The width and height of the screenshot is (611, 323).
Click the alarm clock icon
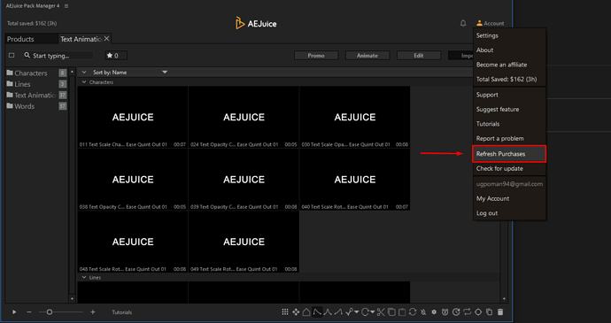(x=445, y=312)
